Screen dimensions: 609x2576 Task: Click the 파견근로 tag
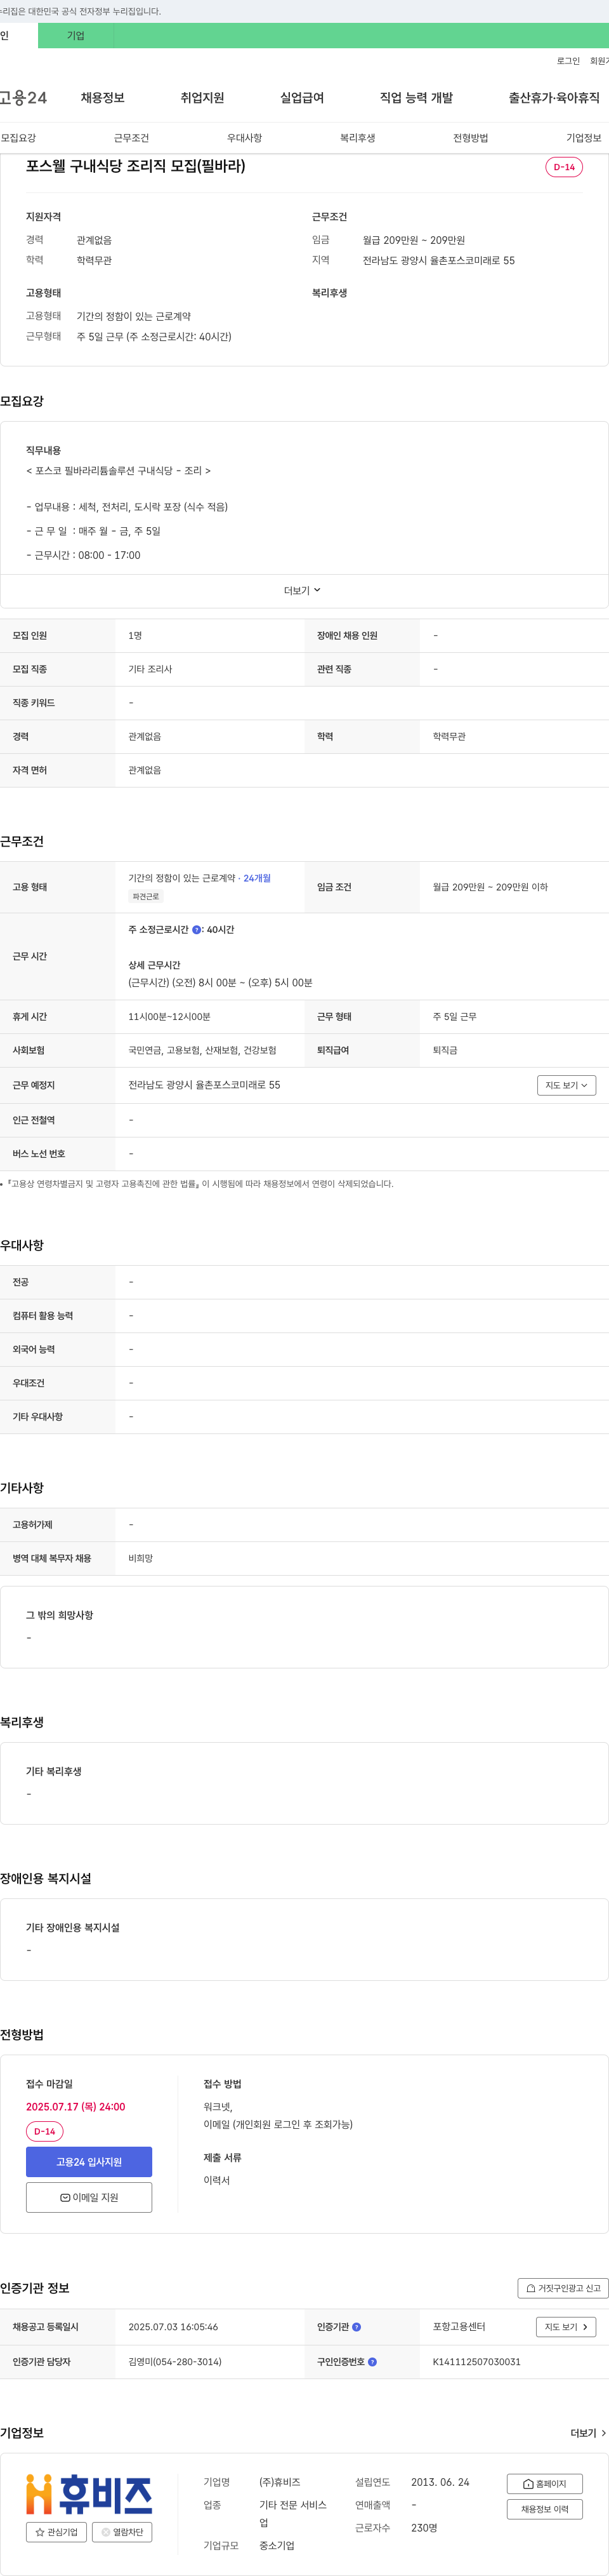(x=146, y=897)
